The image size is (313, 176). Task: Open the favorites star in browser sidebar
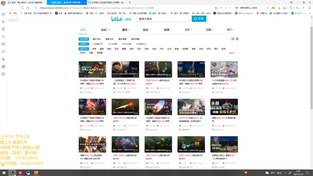[x=3, y=22]
